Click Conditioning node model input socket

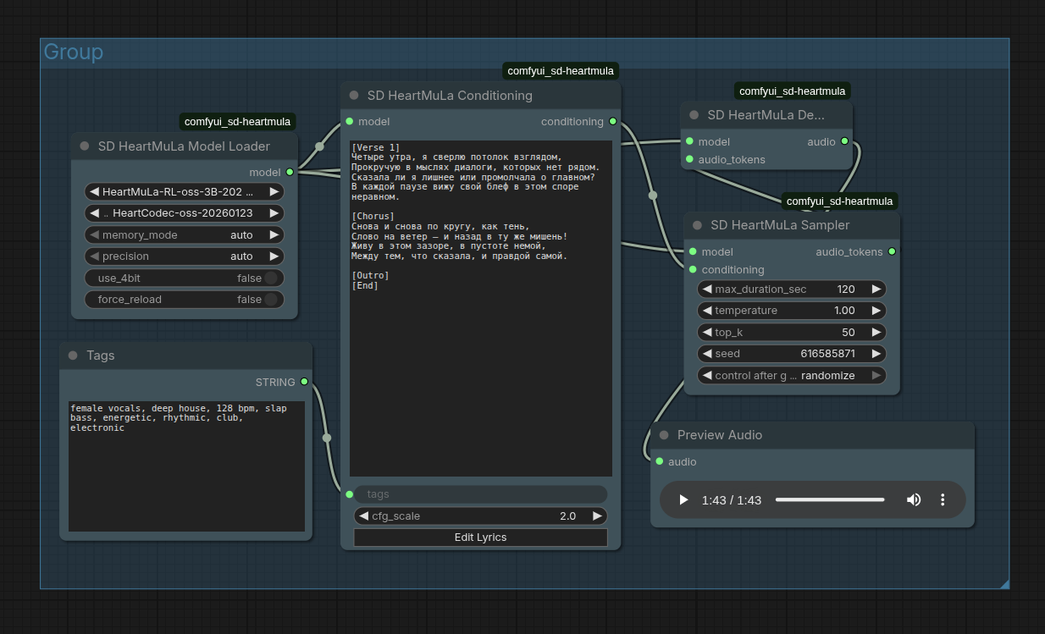(350, 122)
